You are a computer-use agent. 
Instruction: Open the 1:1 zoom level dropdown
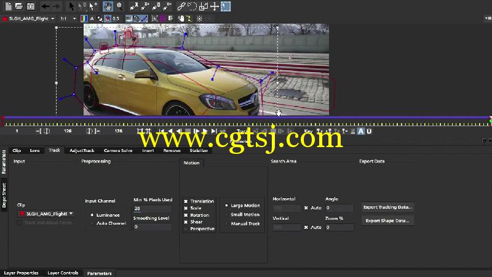point(68,18)
